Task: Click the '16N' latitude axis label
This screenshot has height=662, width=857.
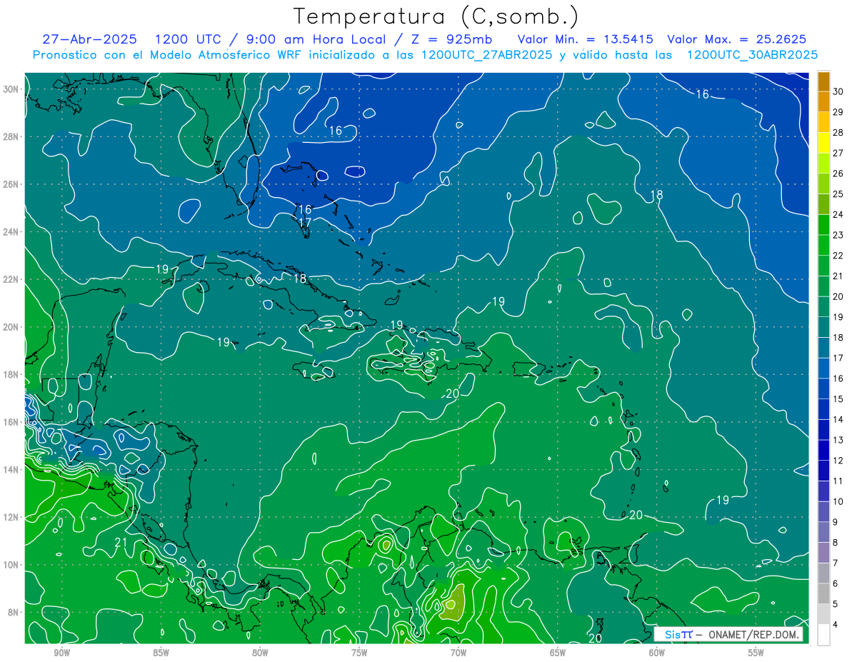Action: coord(11,422)
